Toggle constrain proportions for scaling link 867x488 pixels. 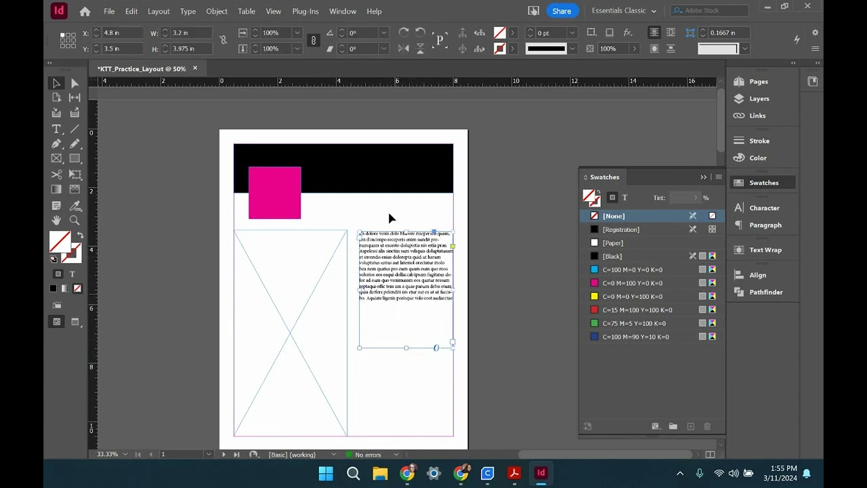(313, 41)
